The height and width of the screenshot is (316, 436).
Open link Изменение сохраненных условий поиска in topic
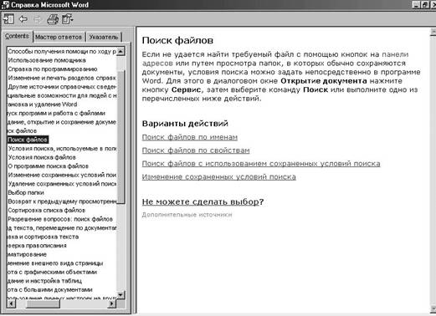(x=219, y=177)
